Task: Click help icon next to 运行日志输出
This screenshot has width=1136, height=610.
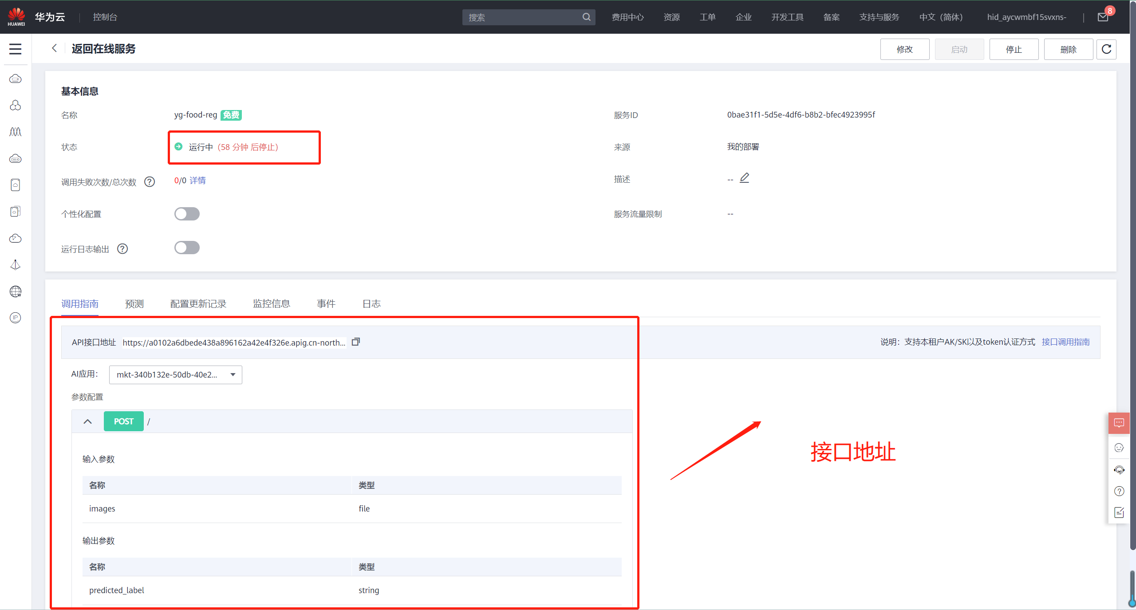Action: [x=122, y=249]
